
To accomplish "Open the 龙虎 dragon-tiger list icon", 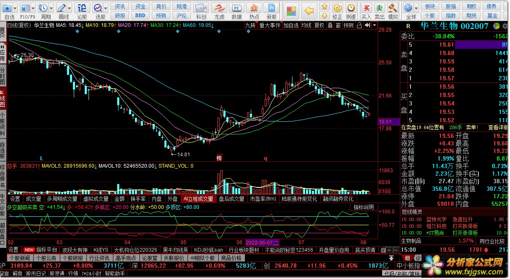I will click(219, 8).
